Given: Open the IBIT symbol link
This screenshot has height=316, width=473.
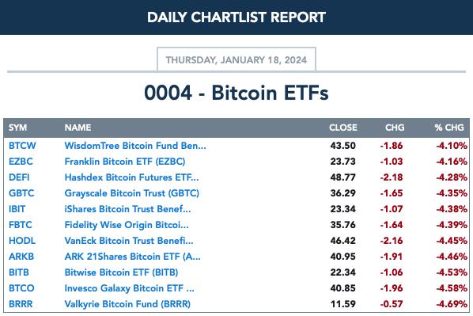Looking at the screenshot, I should coord(17,209).
